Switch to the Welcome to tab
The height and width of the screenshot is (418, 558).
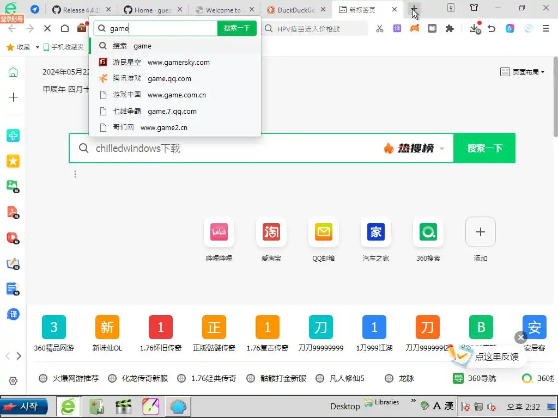click(x=225, y=10)
